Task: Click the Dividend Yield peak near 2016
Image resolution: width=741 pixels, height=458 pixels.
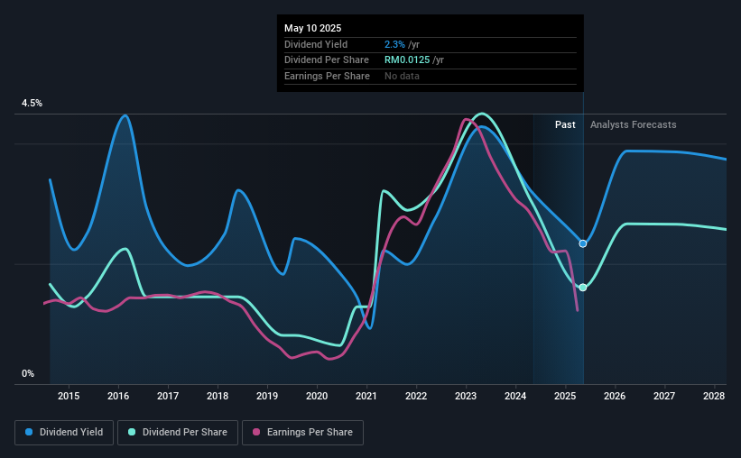Action: pyautogui.click(x=125, y=115)
